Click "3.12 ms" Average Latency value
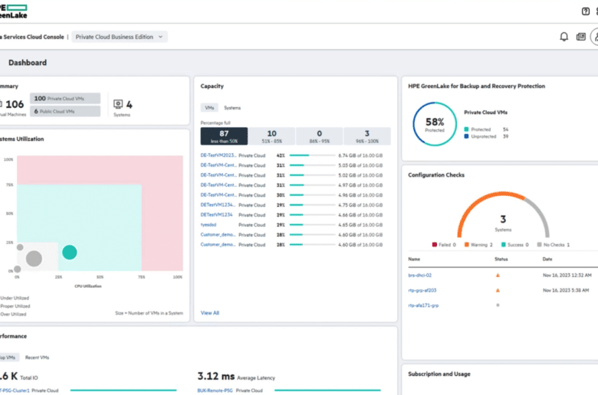This screenshot has width=598, height=395. pyautogui.click(x=216, y=376)
